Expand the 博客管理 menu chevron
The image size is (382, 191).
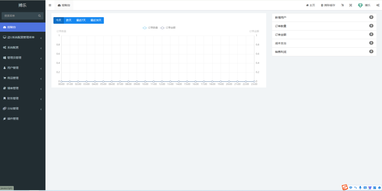coord(41,89)
